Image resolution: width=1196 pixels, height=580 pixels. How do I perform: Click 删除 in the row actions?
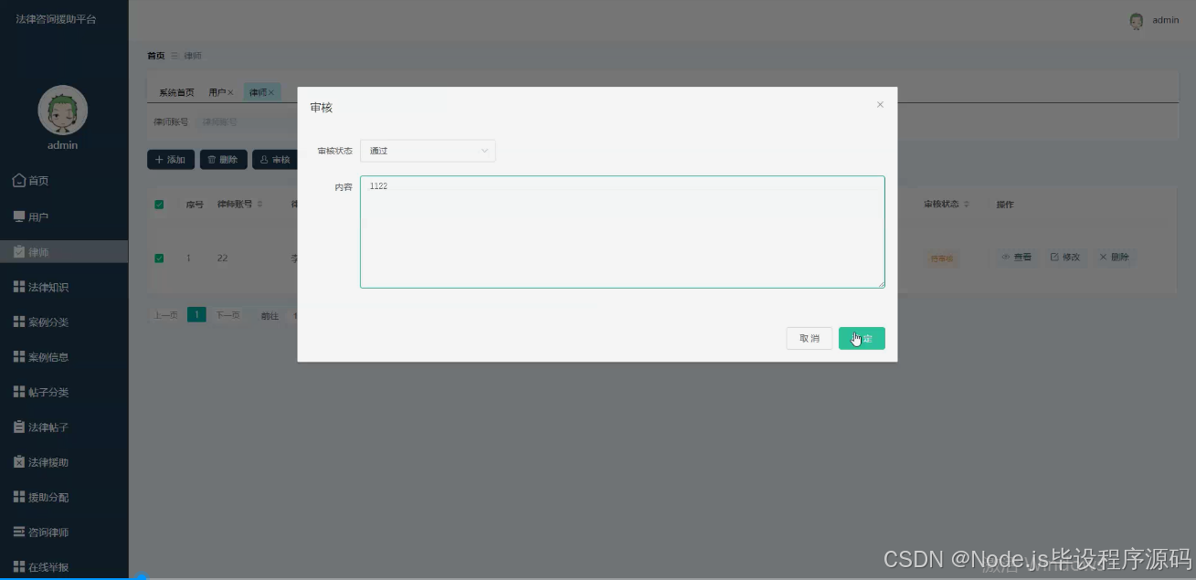1115,258
